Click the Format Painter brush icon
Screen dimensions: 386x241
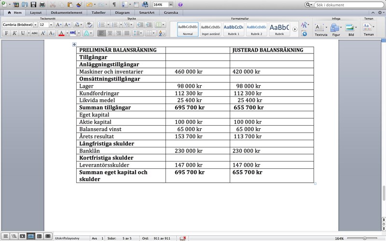[79, 4]
